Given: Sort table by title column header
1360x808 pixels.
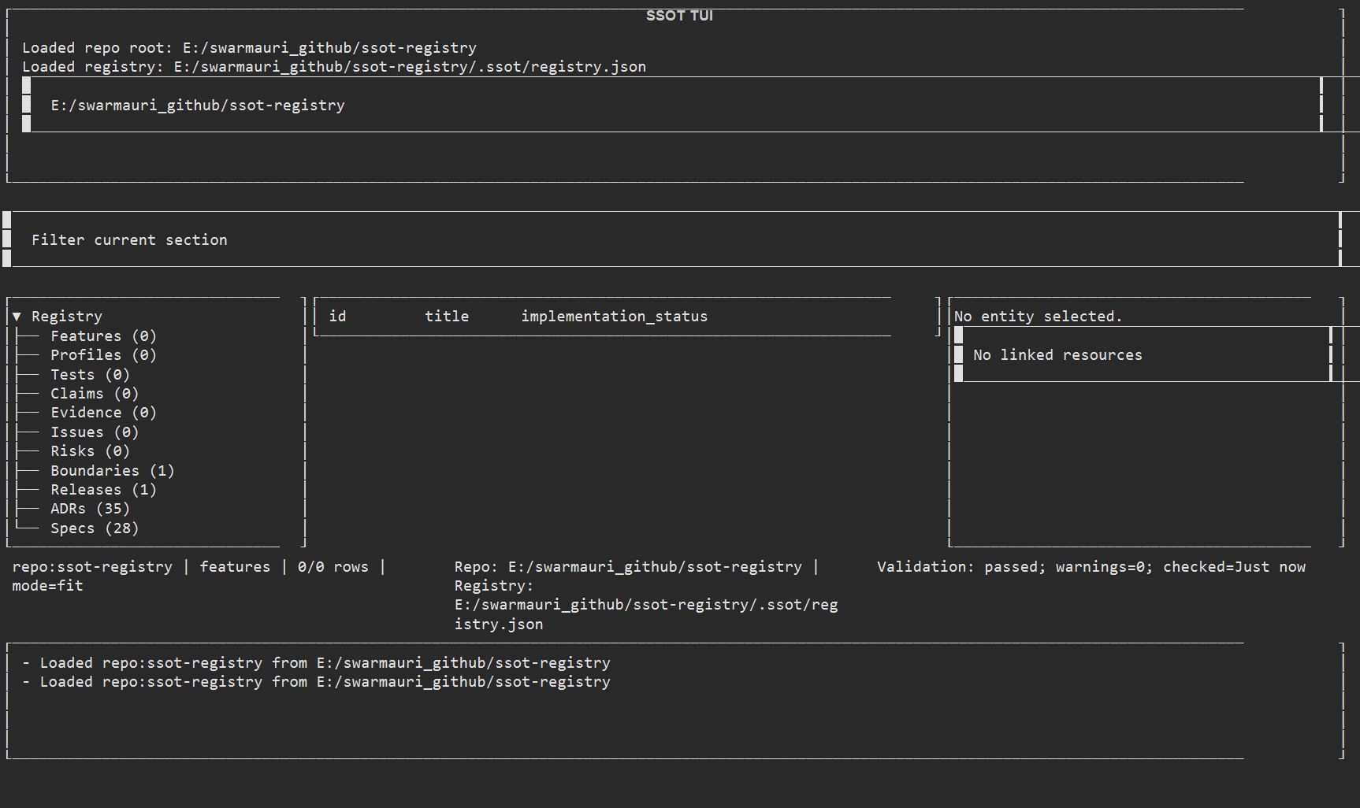Looking at the screenshot, I should 447,317.
